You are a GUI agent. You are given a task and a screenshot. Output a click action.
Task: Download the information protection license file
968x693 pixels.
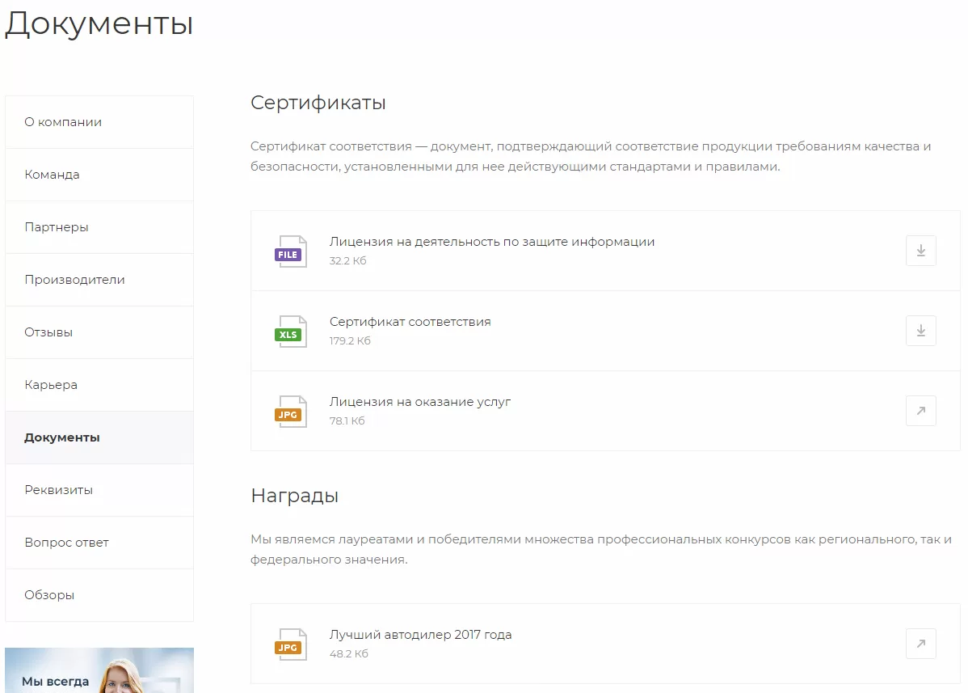920,251
